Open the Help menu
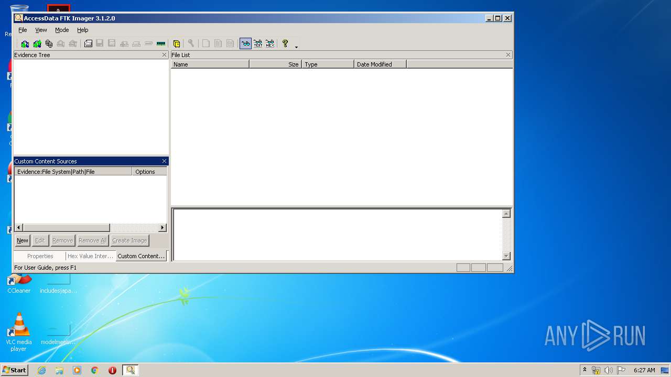Viewport: 671px width, 377px height. (83, 30)
